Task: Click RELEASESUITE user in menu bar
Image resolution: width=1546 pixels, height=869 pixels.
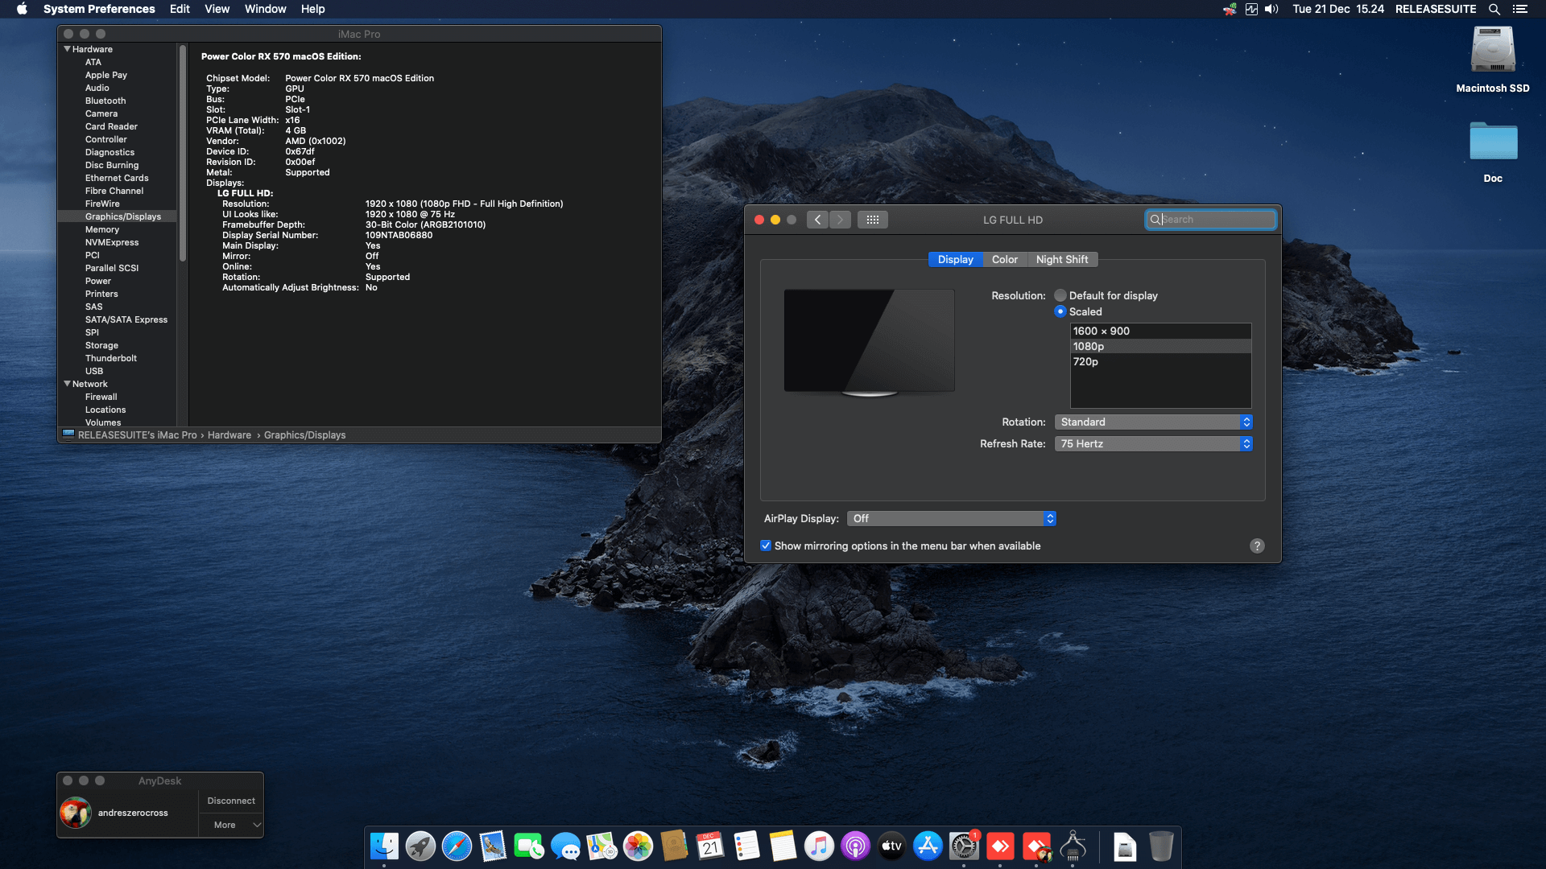Action: pos(1436,9)
